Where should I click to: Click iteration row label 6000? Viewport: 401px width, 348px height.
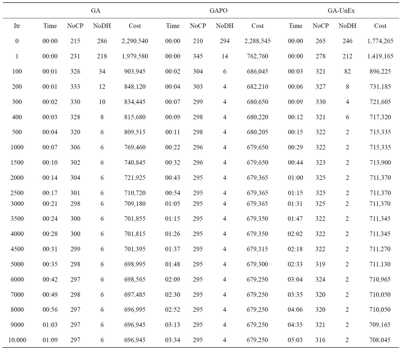point(17,279)
